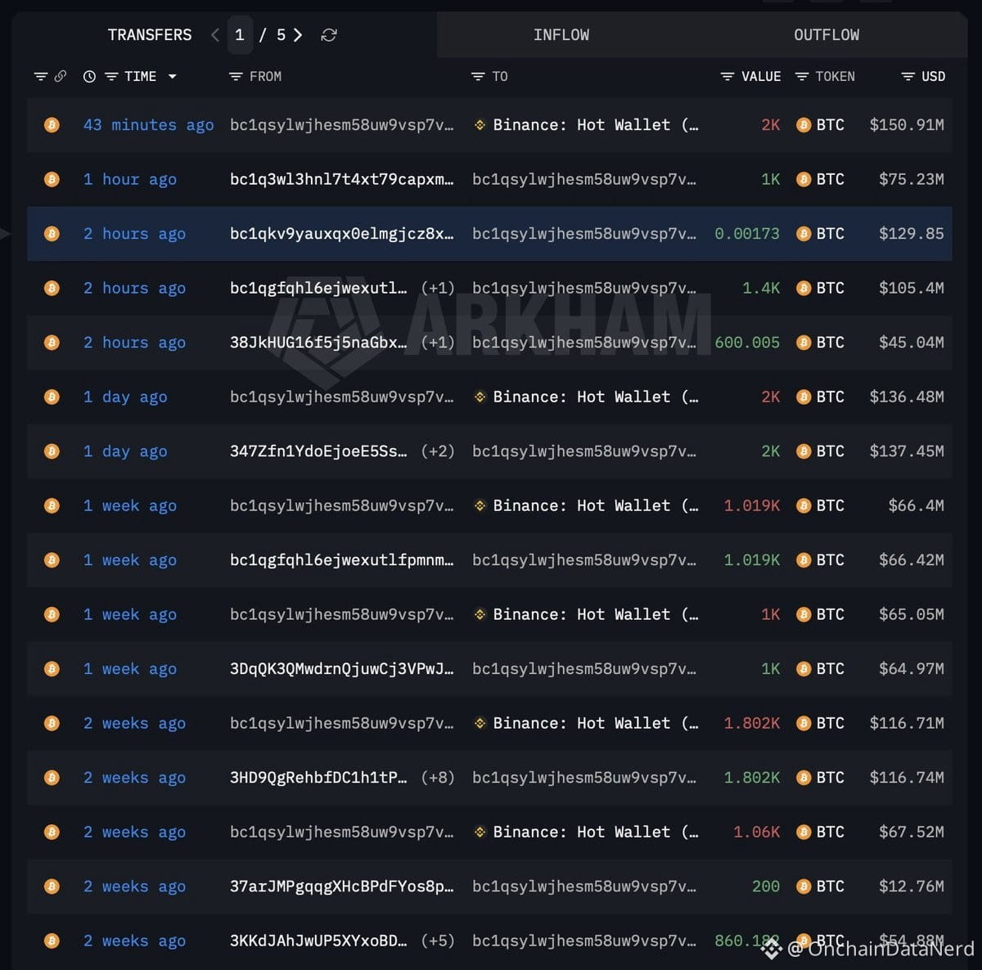Open sender address 3HD9QgRehbfDC1h1tP
The image size is (982, 970).
pos(318,778)
